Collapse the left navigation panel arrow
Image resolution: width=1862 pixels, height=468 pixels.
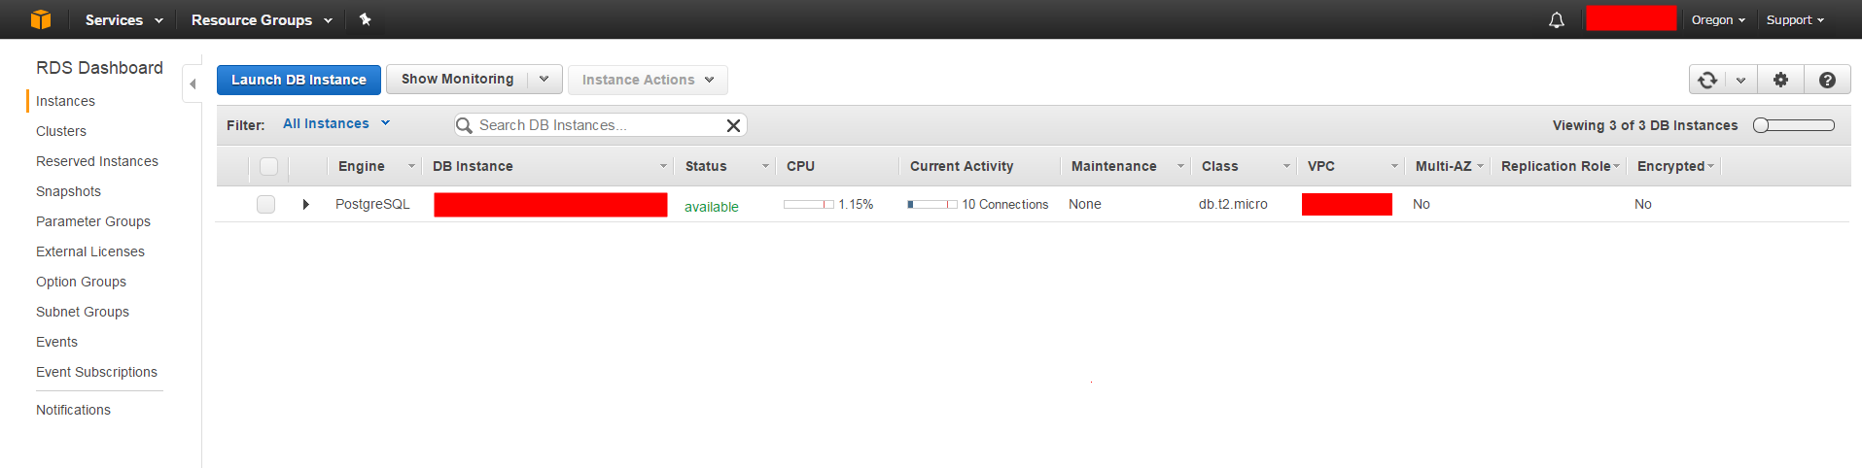click(193, 84)
